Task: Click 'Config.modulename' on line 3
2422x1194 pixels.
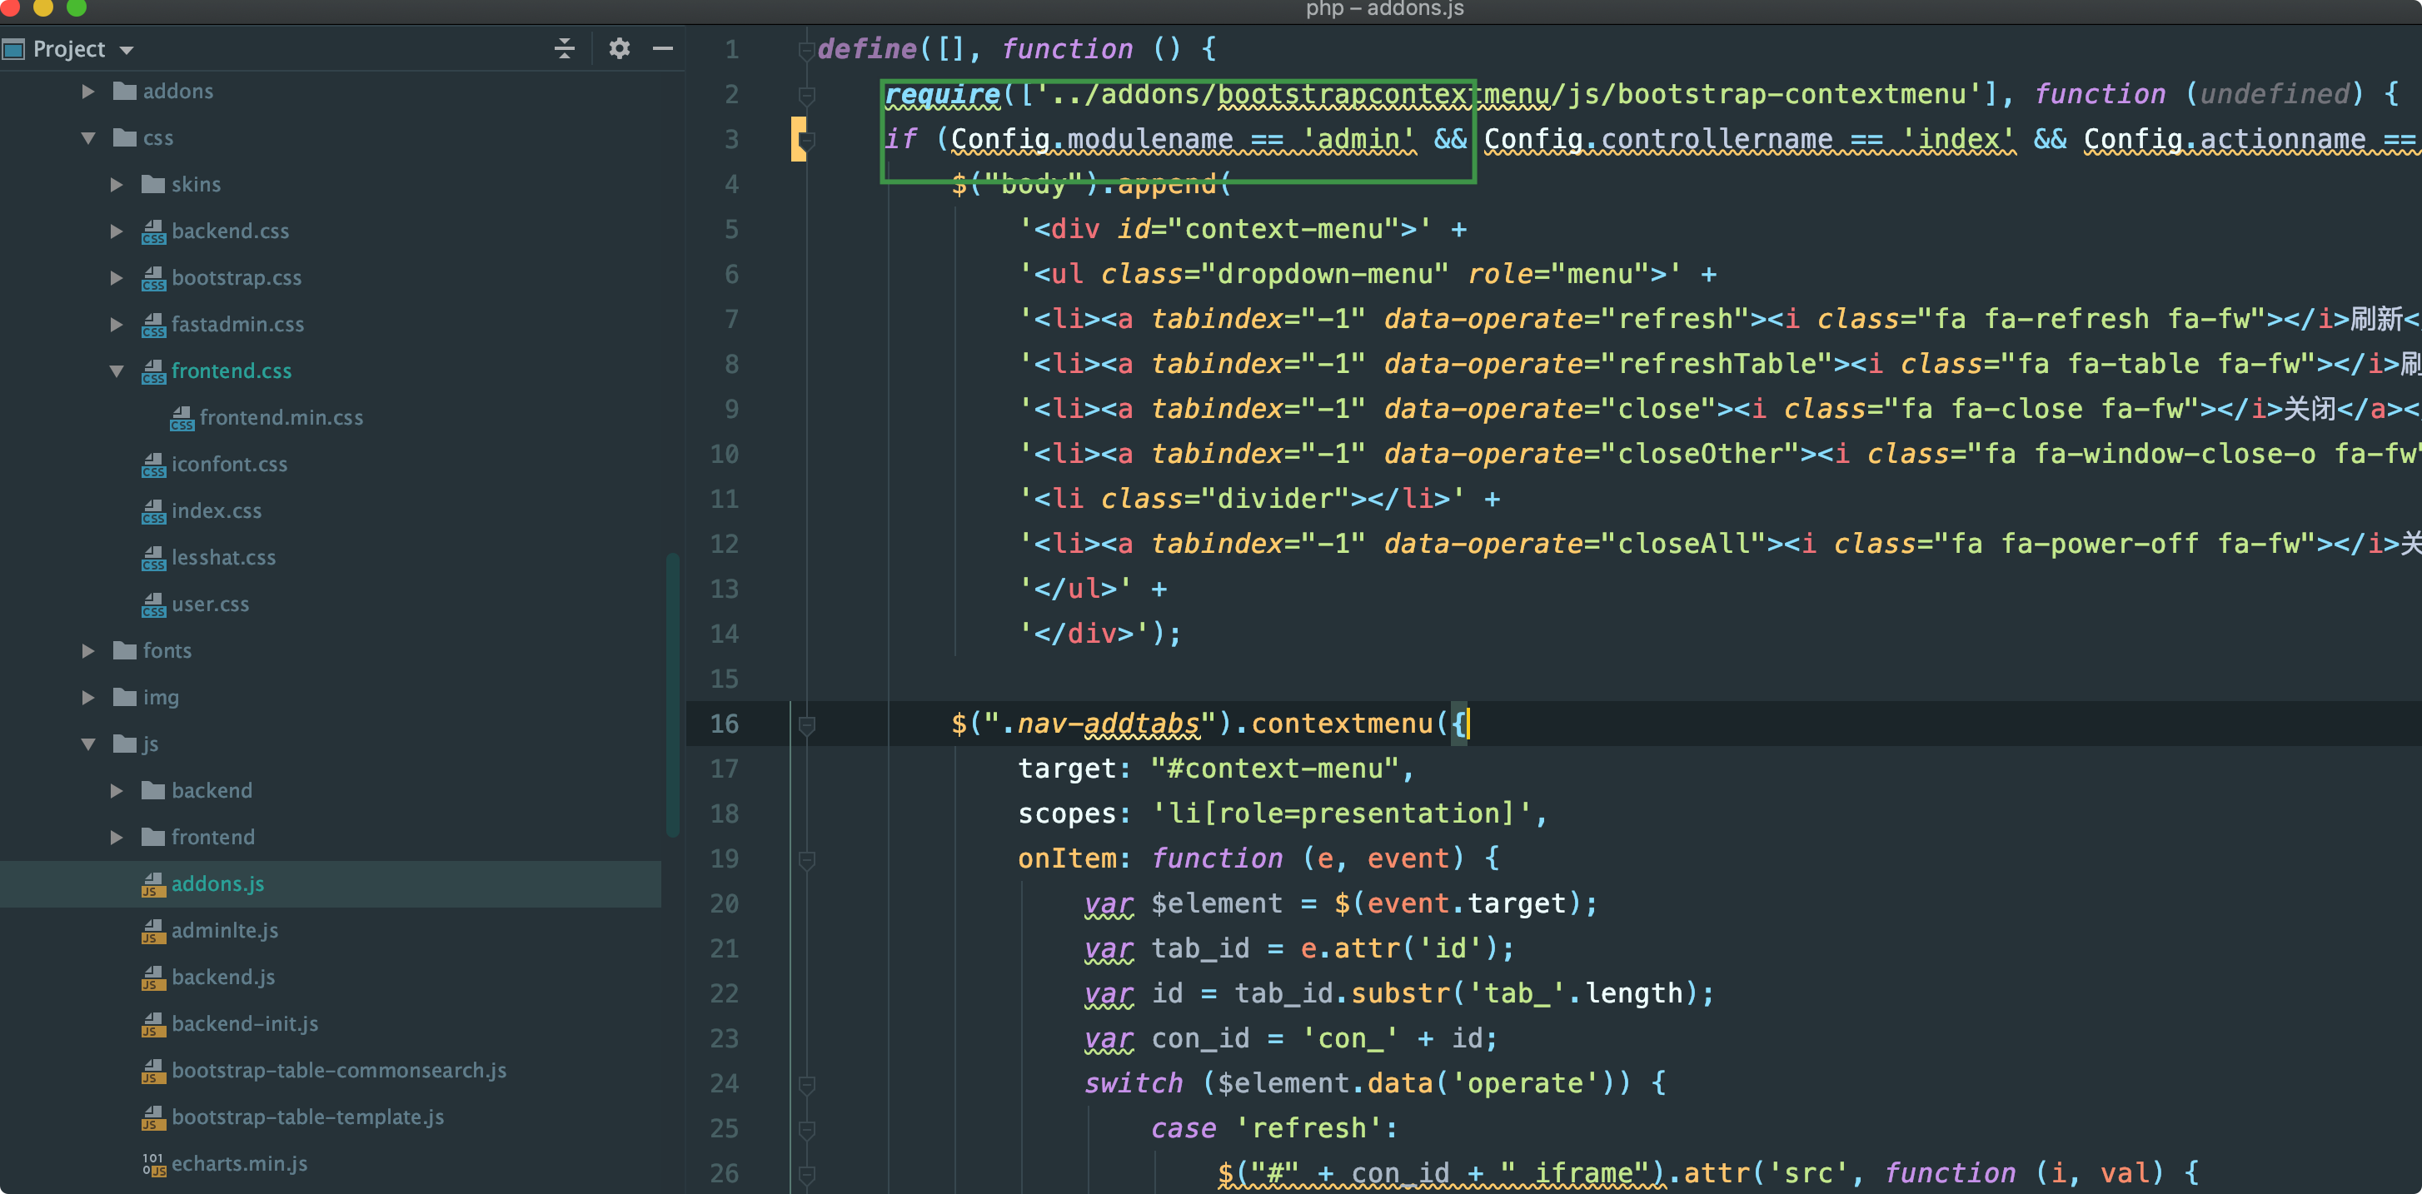Action: pos(1092,139)
